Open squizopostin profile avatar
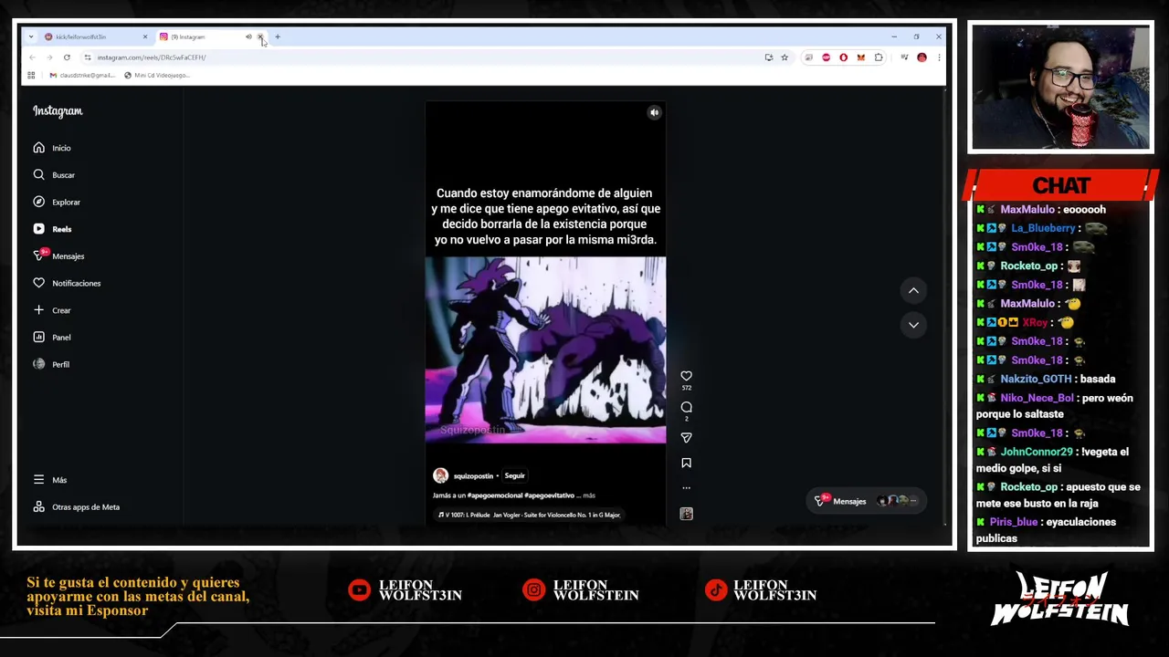1169x657 pixels. (440, 475)
